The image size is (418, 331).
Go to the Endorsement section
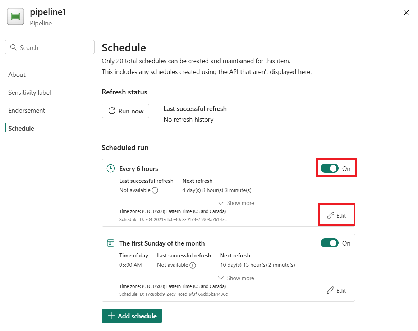click(27, 111)
